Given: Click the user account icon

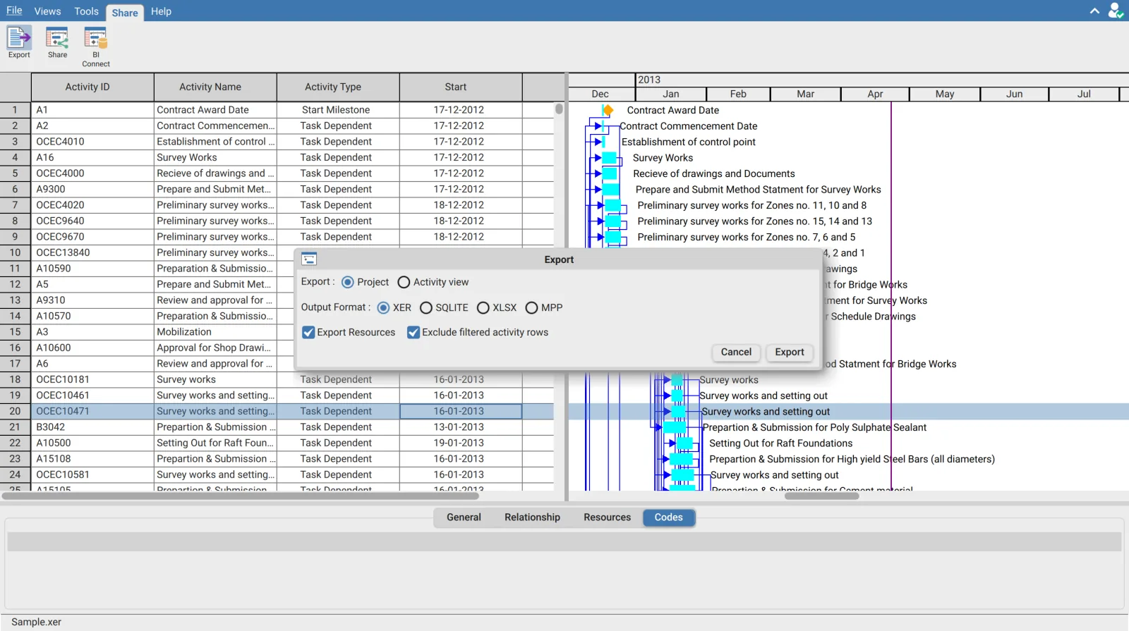Looking at the screenshot, I should 1116,11.
